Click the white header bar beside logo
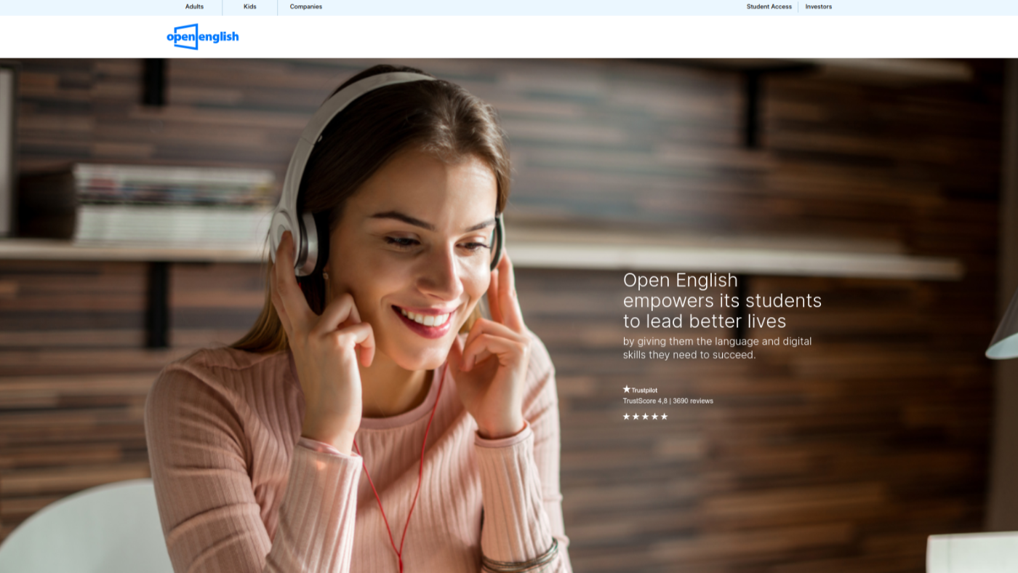 582,36
